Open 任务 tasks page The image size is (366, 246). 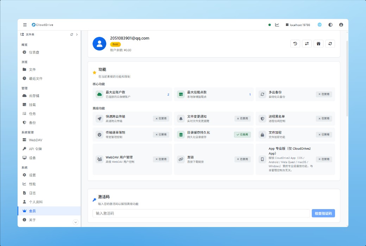pos(49,114)
